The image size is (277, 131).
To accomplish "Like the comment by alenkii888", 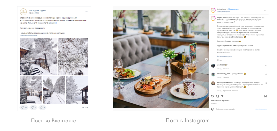I will click(x=266, y=66).
